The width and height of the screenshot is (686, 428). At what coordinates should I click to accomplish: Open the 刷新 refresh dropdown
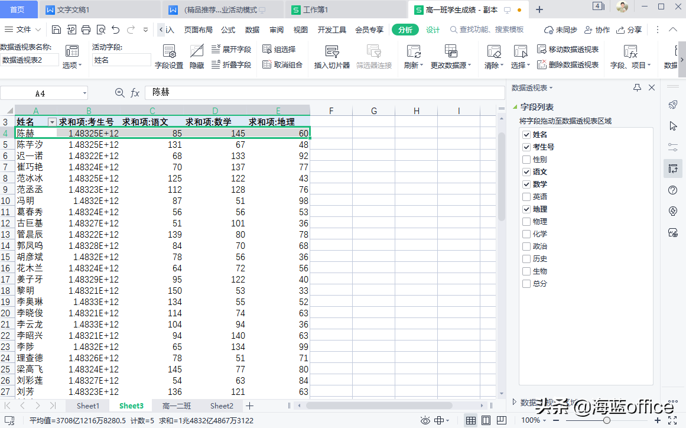[x=414, y=65]
